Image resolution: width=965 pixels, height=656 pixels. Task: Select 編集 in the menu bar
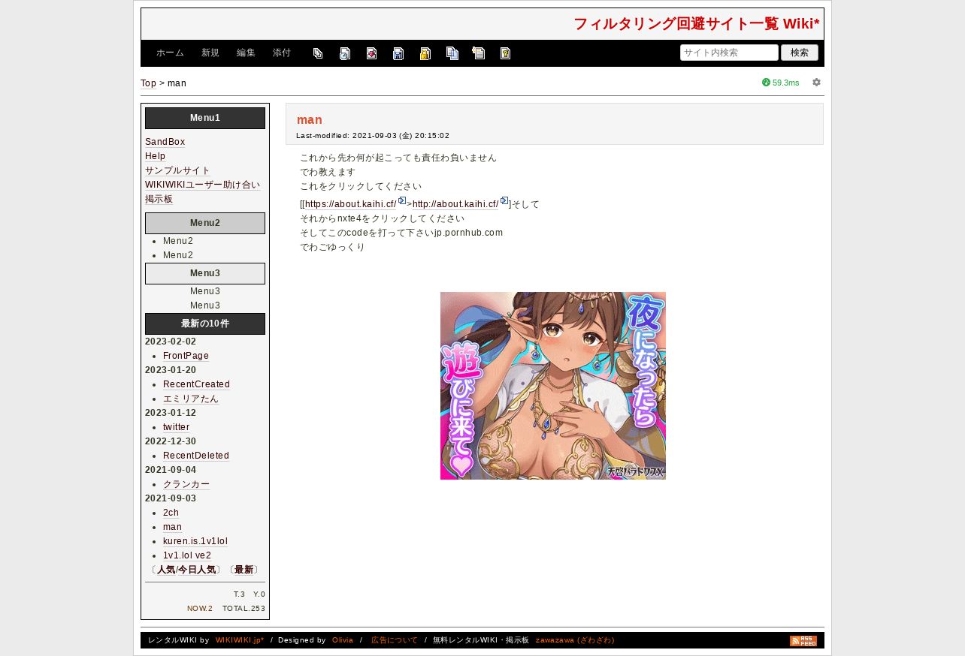pyautogui.click(x=247, y=53)
